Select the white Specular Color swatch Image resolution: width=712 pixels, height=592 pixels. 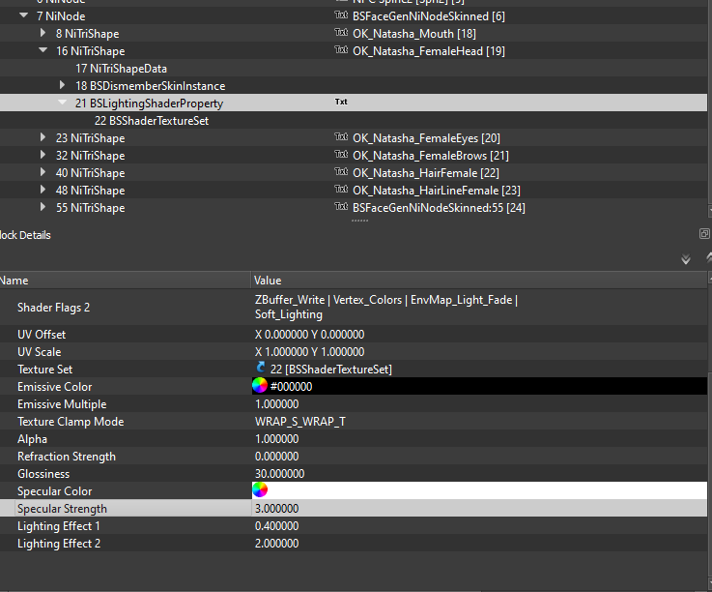click(479, 490)
